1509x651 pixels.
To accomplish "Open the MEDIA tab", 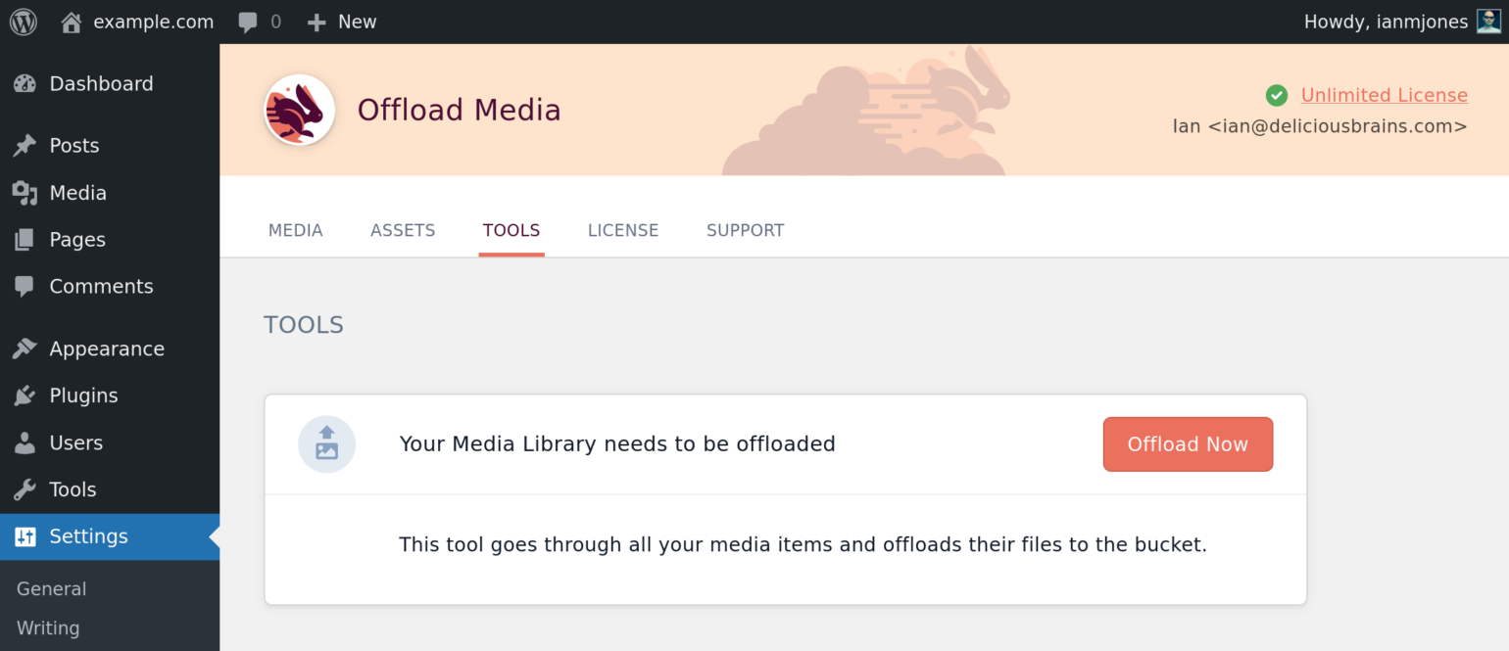I will pos(295,231).
